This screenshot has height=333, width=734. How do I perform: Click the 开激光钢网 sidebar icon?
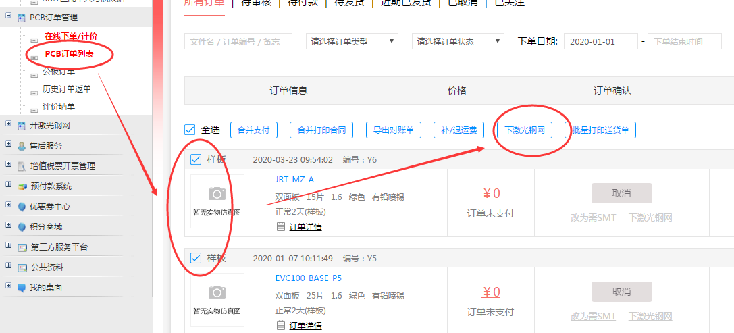tap(22, 126)
